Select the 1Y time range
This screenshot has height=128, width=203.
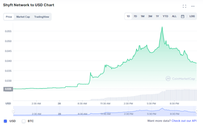coord(157,16)
